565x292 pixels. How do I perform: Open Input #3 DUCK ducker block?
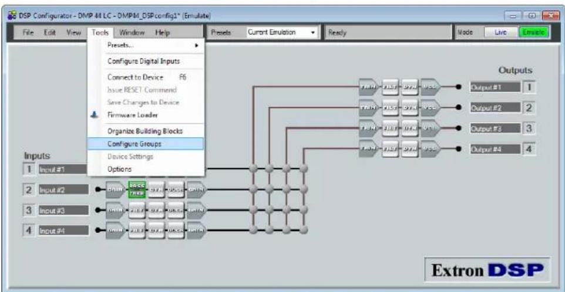point(176,210)
